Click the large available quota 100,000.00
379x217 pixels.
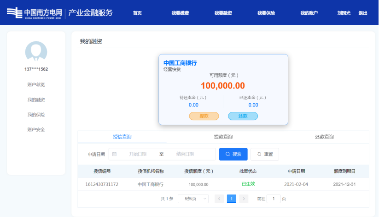[223, 85]
